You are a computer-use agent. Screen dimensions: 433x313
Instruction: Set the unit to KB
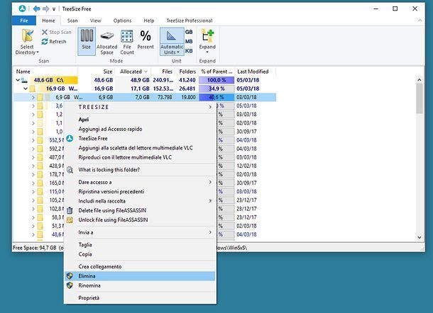pos(189,51)
